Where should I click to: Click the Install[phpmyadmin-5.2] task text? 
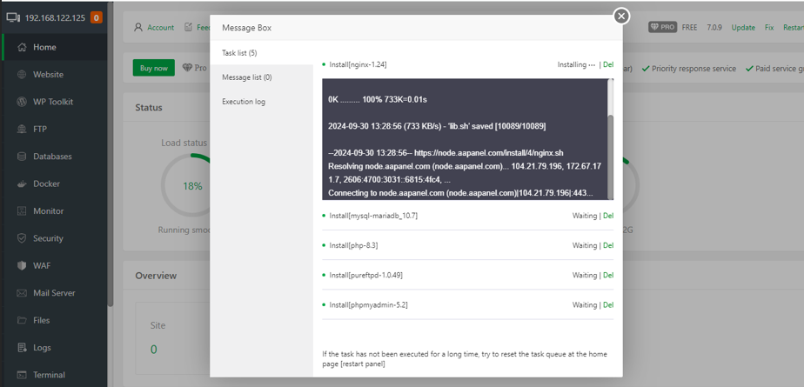368,305
